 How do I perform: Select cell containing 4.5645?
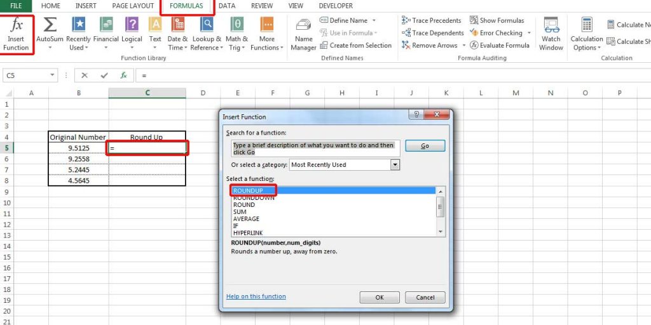tap(79, 181)
